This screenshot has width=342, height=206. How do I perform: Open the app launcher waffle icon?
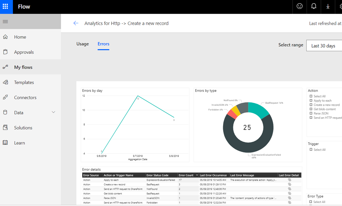5,7
